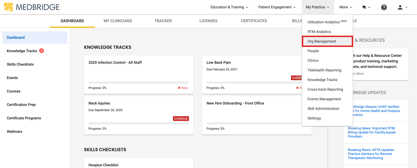Viewport: 417px width, 168px height.
Task: Expand the Education & Training dropdown
Action: click(x=229, y=7)
